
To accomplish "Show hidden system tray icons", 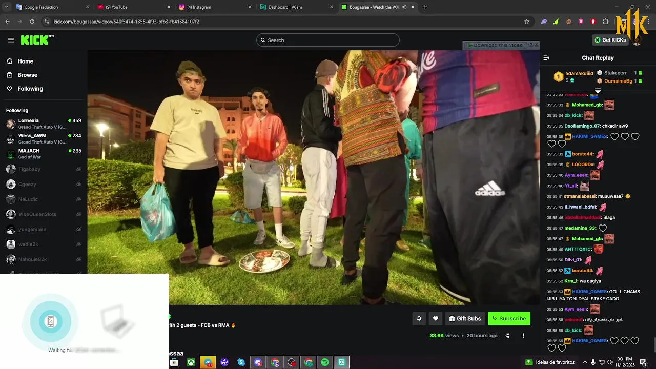I will (x=585, y=362).
